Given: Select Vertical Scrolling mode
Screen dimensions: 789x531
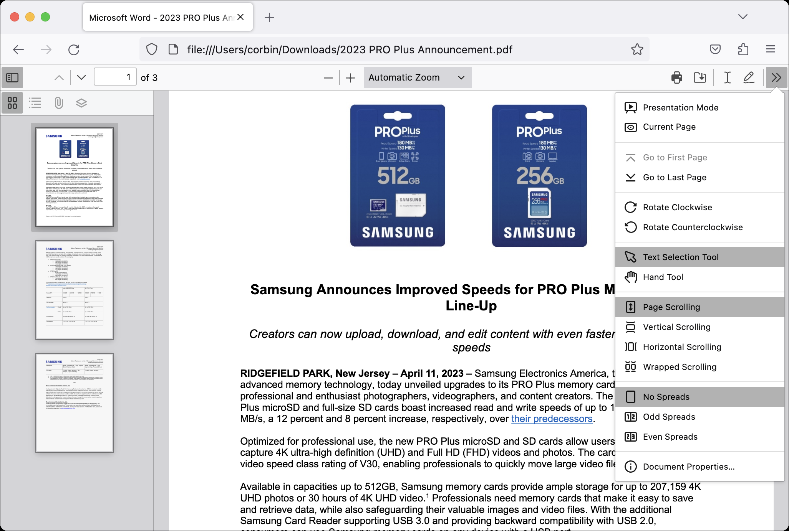Looking at the screenshot, I should coord(699,327).
